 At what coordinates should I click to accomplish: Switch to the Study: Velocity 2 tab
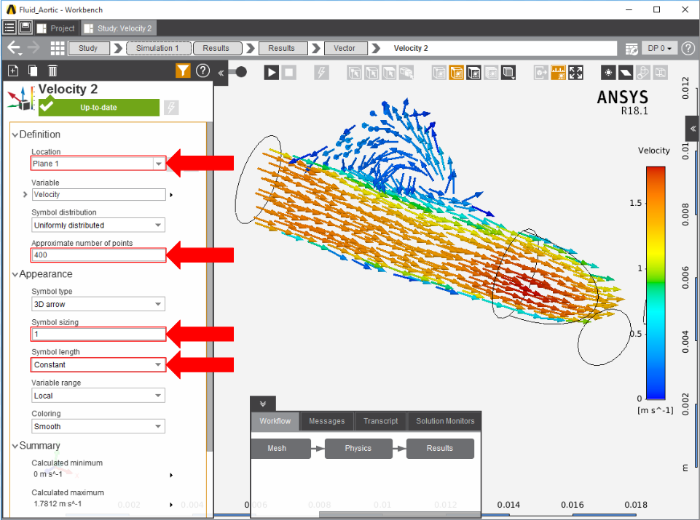point(118,28)
